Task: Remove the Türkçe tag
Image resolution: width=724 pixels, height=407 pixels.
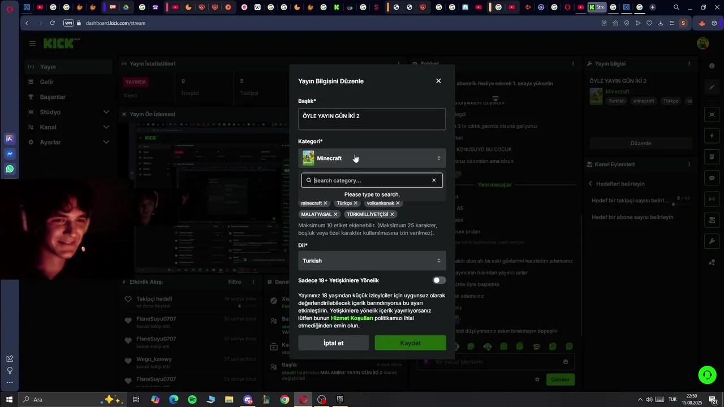Action: pos(355,203)
